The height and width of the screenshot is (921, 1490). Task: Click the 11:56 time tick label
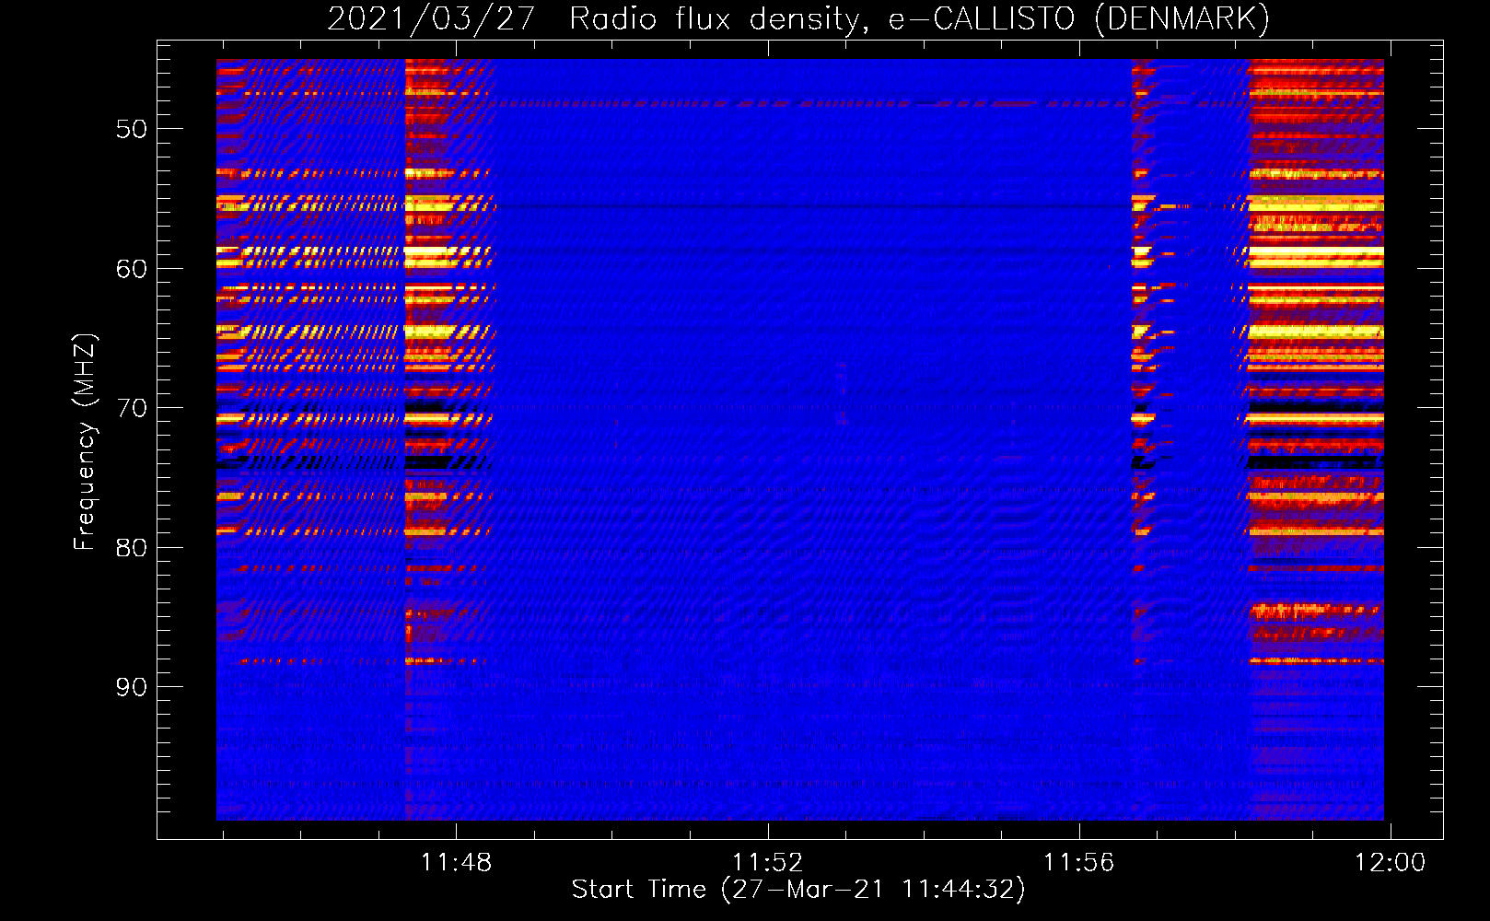(1078, 863)
